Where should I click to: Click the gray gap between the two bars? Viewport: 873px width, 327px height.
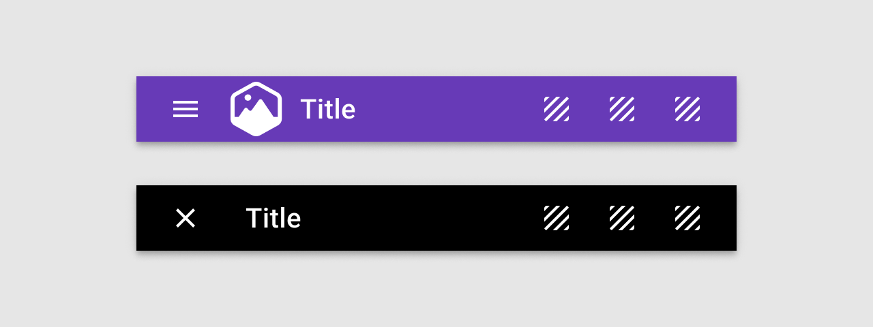(x=436, y=165)
